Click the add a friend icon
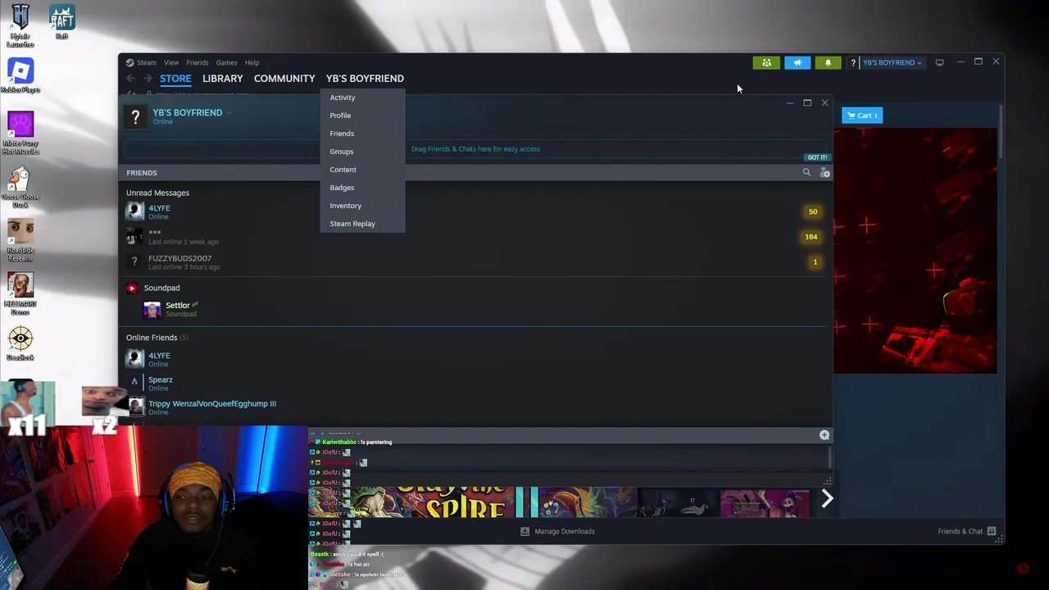The image size is (1049, 590). (x=824, y=173)
